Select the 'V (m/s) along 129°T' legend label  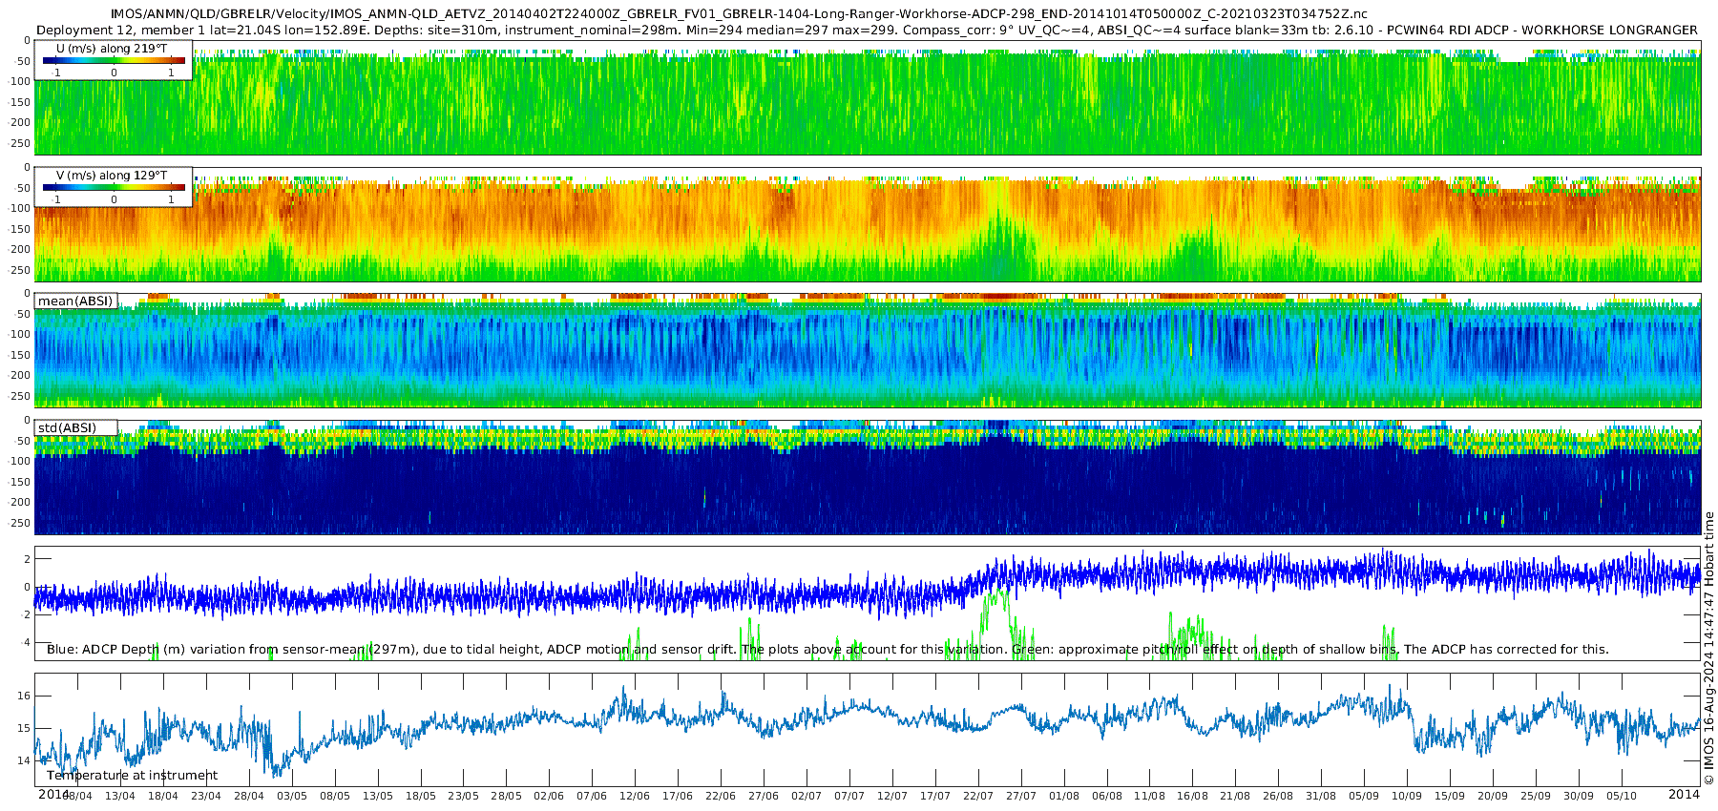(x=112, y=176)
